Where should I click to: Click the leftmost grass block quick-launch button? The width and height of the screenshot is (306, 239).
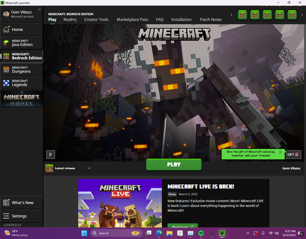coord(242,15)
